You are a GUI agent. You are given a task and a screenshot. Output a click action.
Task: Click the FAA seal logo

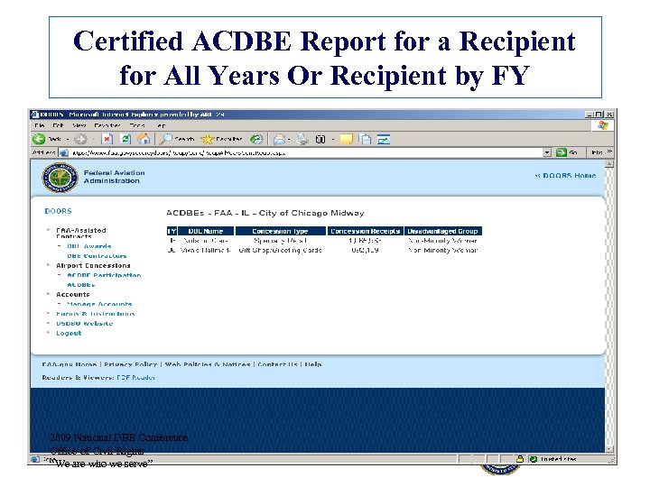tap(60, 178)
